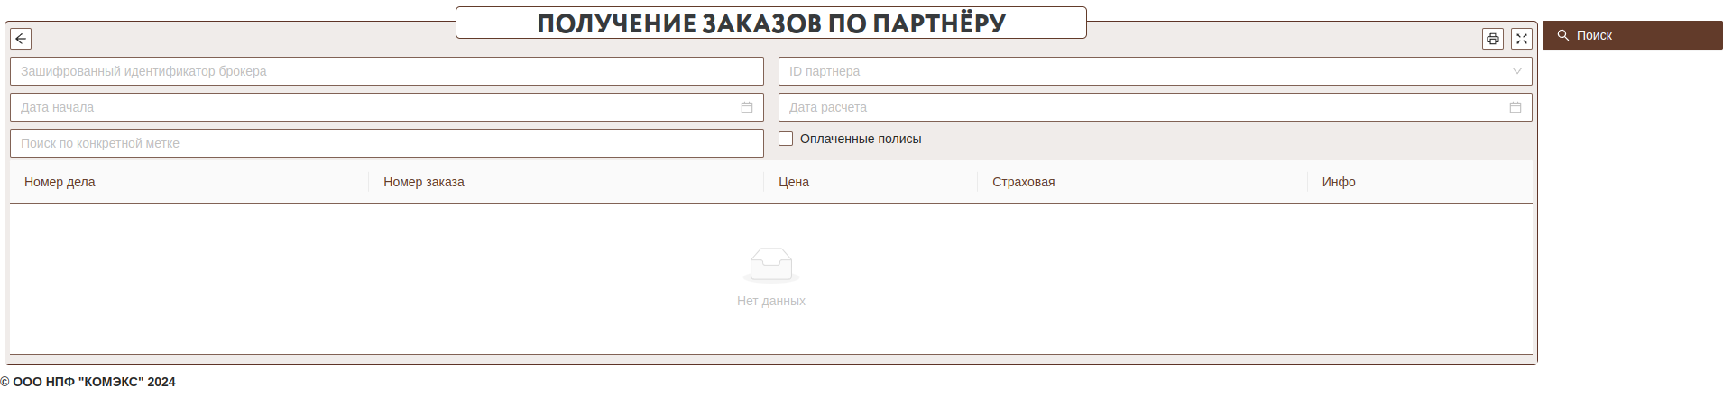Click the ООО НПФ КОМЭКС 2024 footer text

pyautogui.click(x=88, y=382)
